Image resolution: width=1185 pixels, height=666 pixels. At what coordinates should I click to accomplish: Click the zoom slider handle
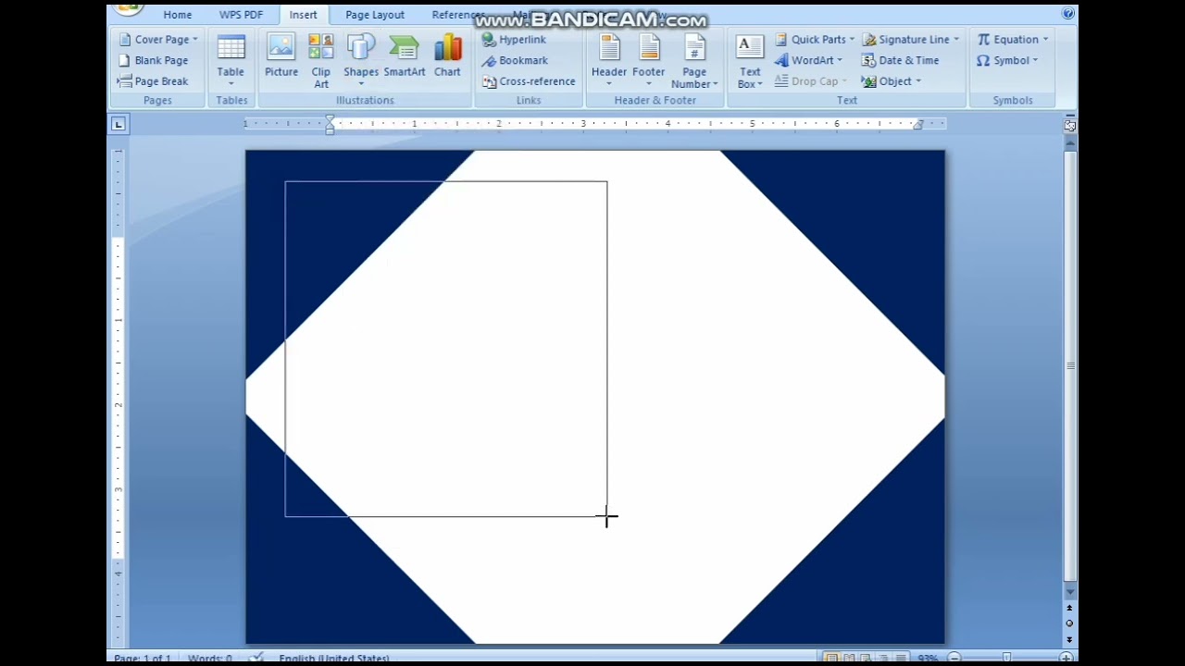point(1006,659)
